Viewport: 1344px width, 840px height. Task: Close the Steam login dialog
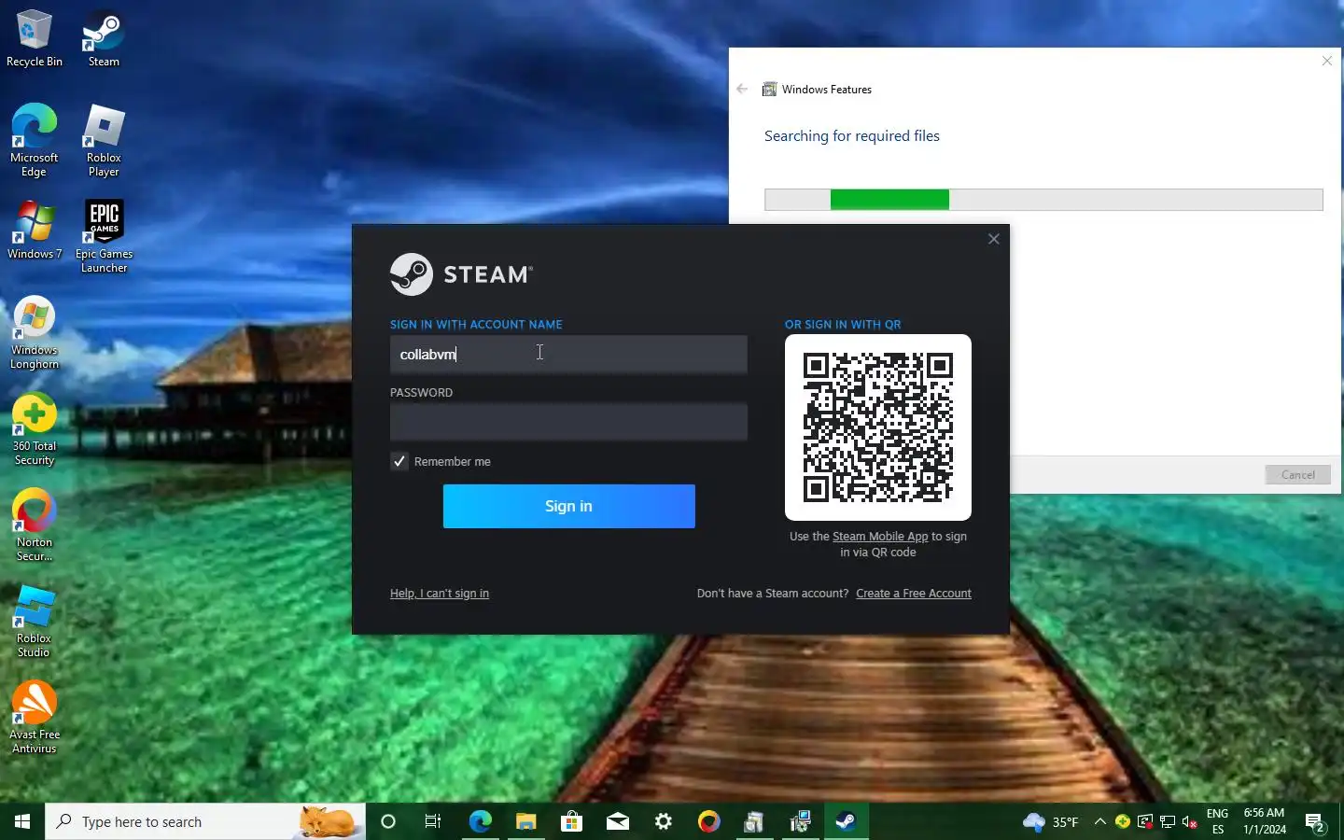click(x=994, y=239)
